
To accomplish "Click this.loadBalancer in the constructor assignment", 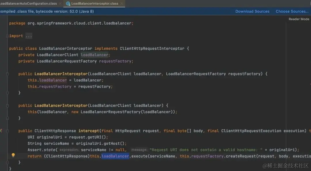I will tap(47, 80).
